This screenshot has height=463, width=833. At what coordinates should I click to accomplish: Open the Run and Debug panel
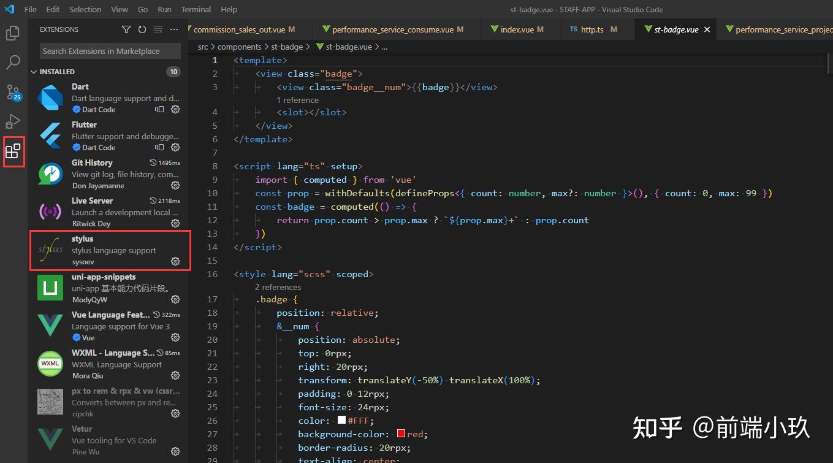[13, 121]
